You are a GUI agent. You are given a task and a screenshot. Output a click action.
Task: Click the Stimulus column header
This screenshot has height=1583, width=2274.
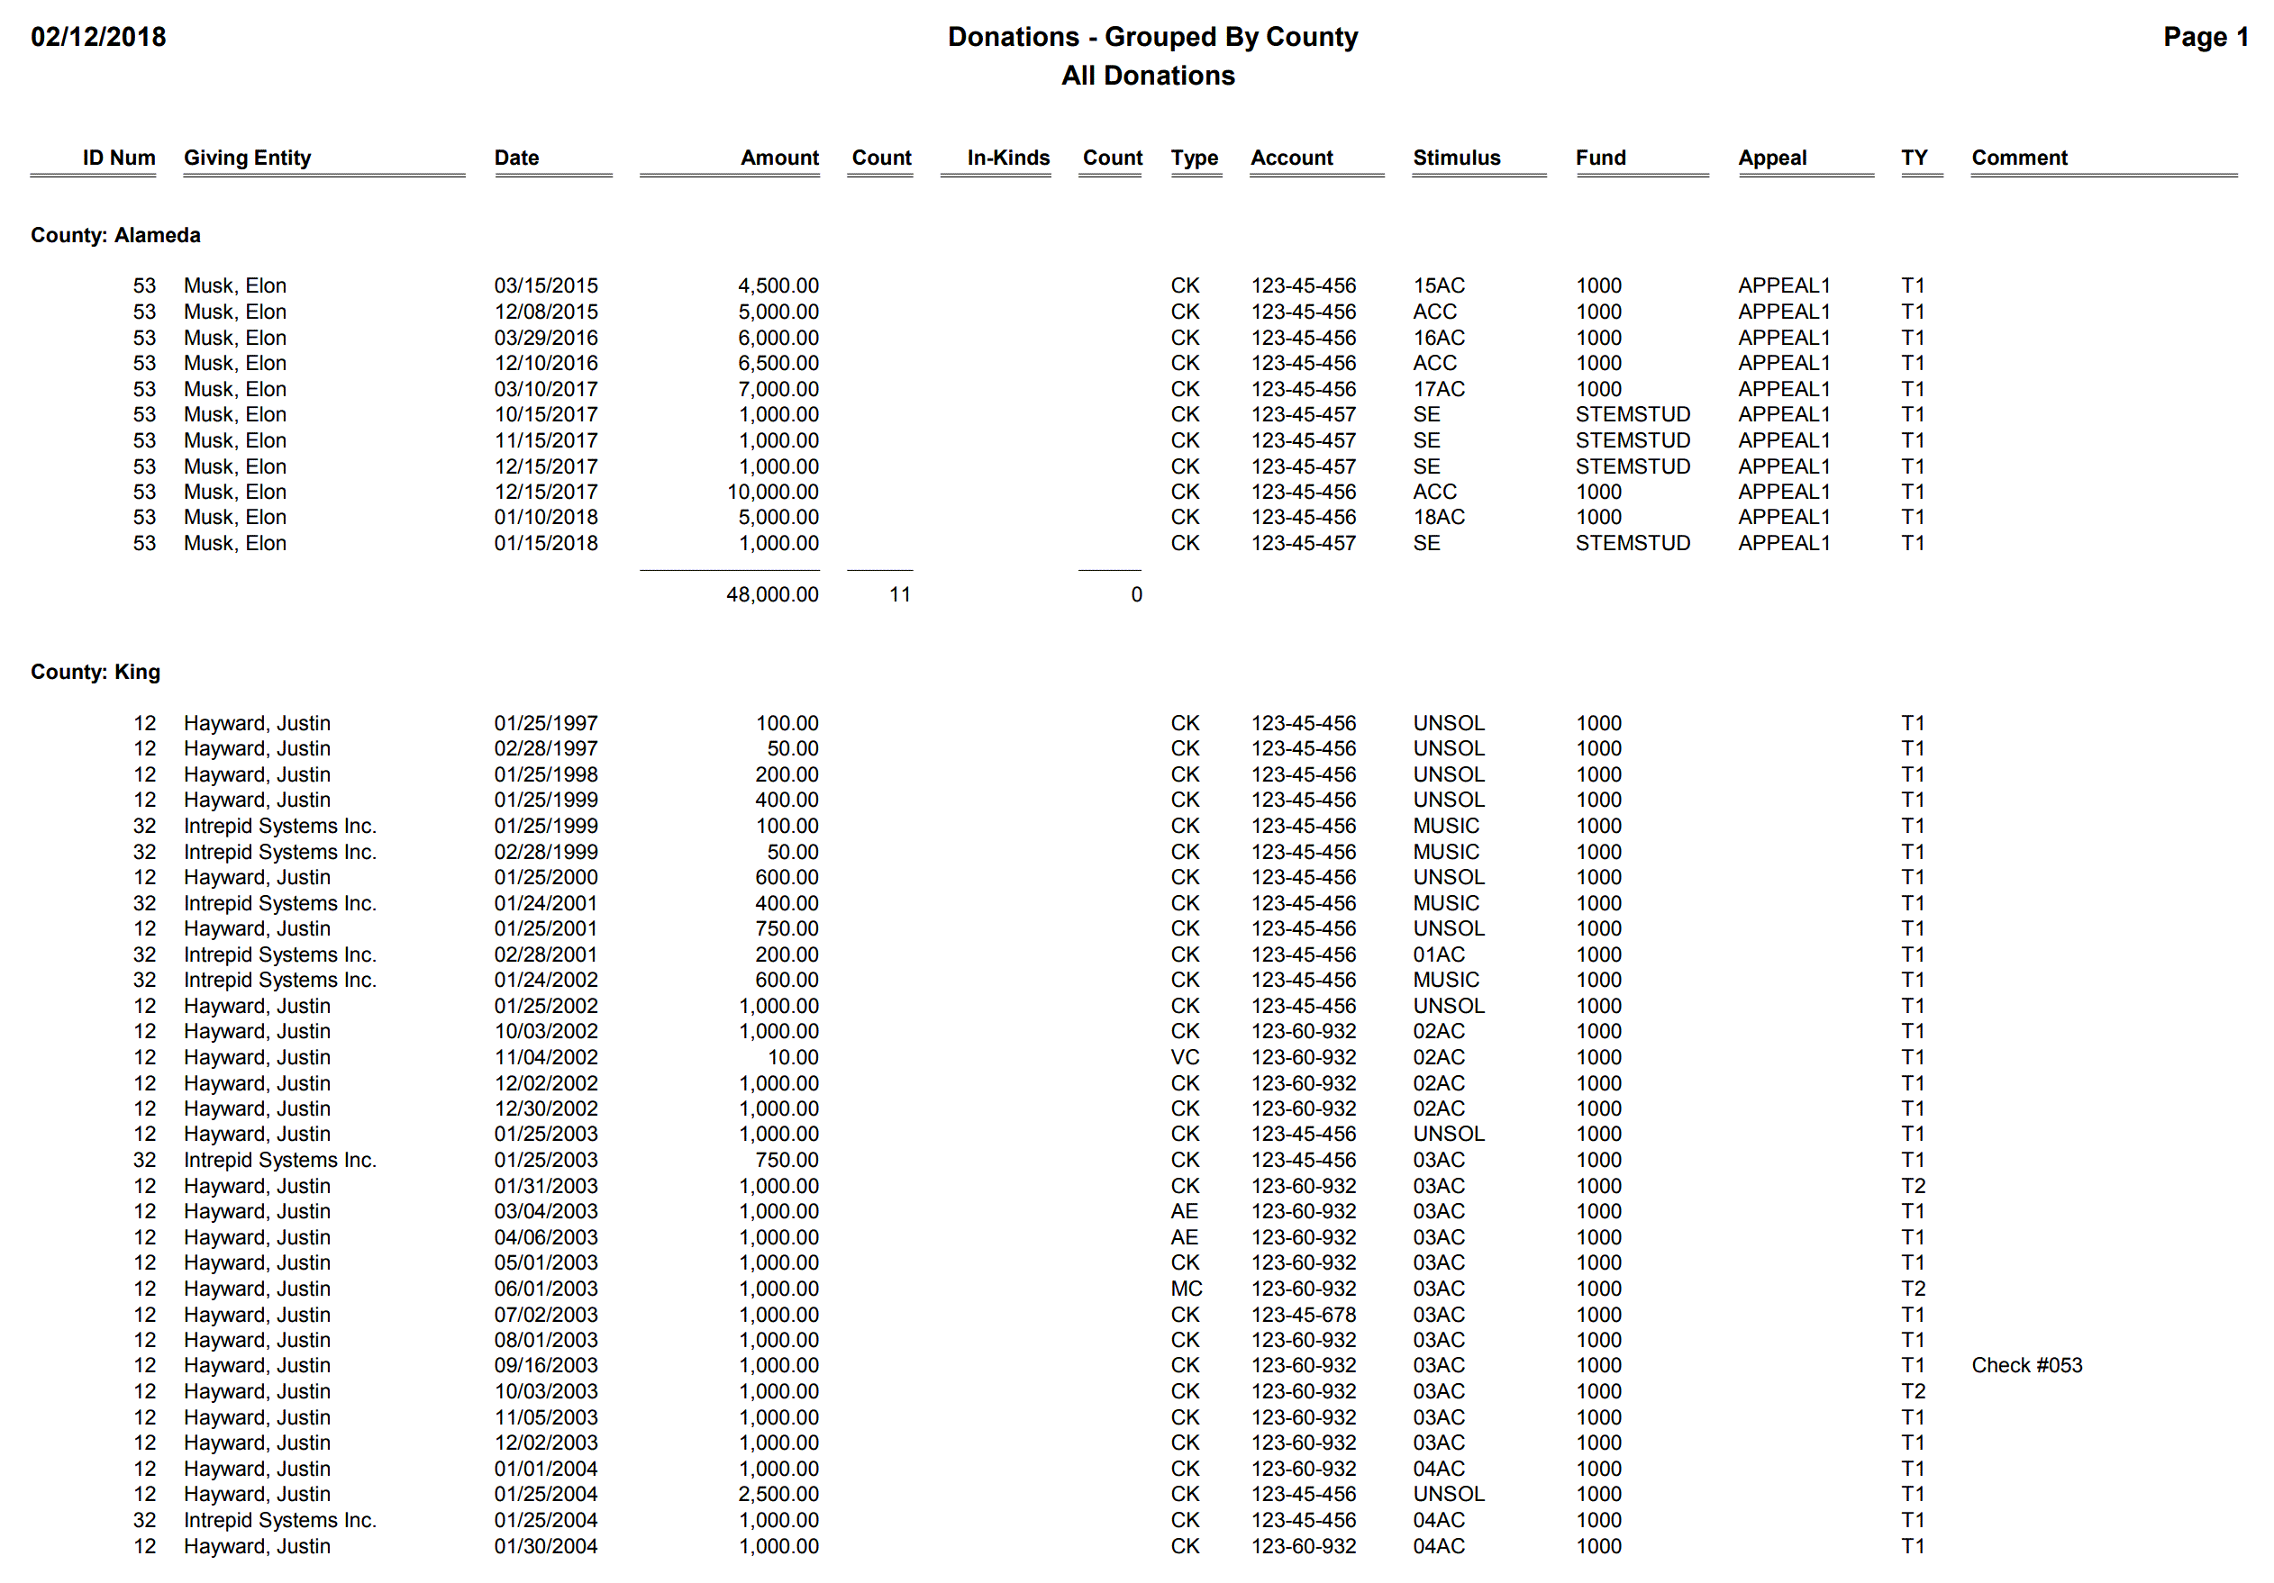click(1457, 158)
